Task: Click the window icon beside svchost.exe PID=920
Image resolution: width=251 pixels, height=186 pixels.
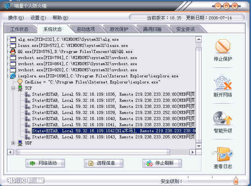Action: [x=13, y=70]
